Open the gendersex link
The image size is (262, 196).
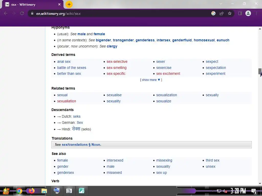coord(65,173)
